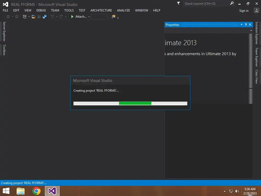Open toolbar overflow options arrow
The height and width of the screenshot is (196, 261).
coord(118,18)
